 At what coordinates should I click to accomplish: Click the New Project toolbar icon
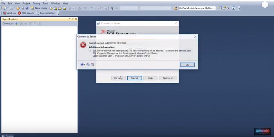pyautogui.click(x=5, y=8)
